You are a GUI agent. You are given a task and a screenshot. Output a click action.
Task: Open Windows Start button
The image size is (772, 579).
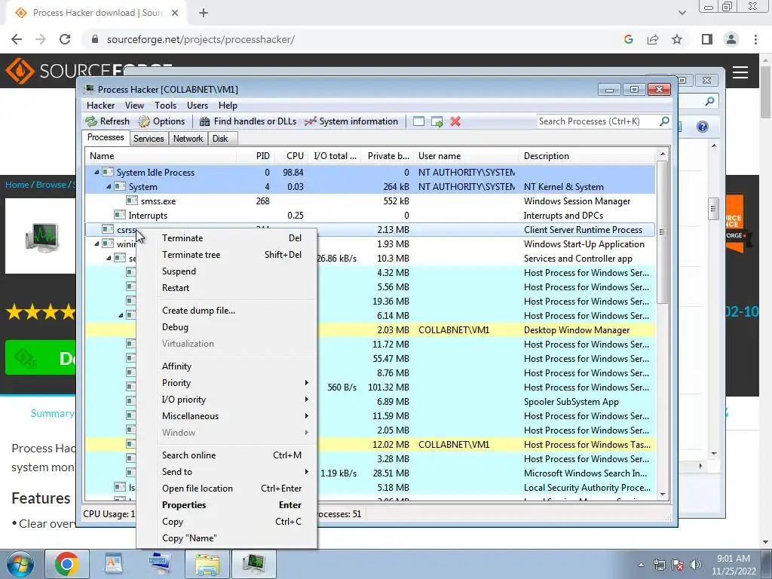tap(20, 564)
